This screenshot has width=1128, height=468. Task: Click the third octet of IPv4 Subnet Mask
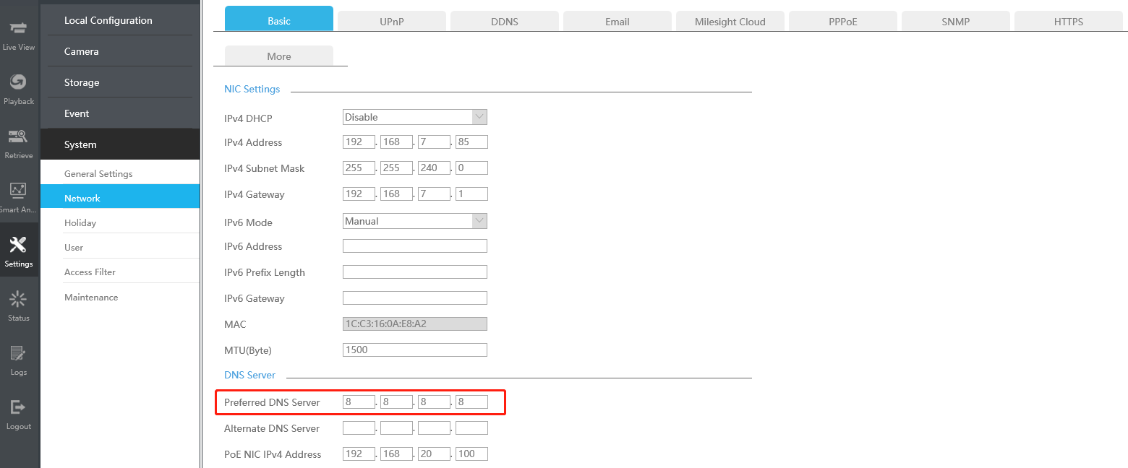(434, 168)
